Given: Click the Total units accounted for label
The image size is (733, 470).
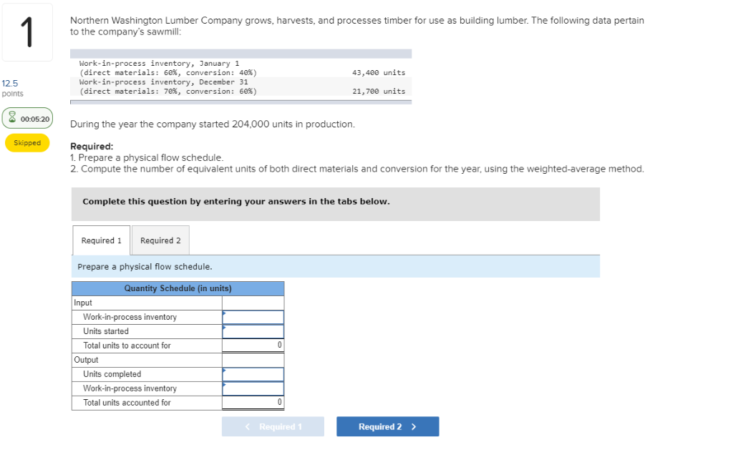Looking at the screenshot, I should [x=127, y=403].
